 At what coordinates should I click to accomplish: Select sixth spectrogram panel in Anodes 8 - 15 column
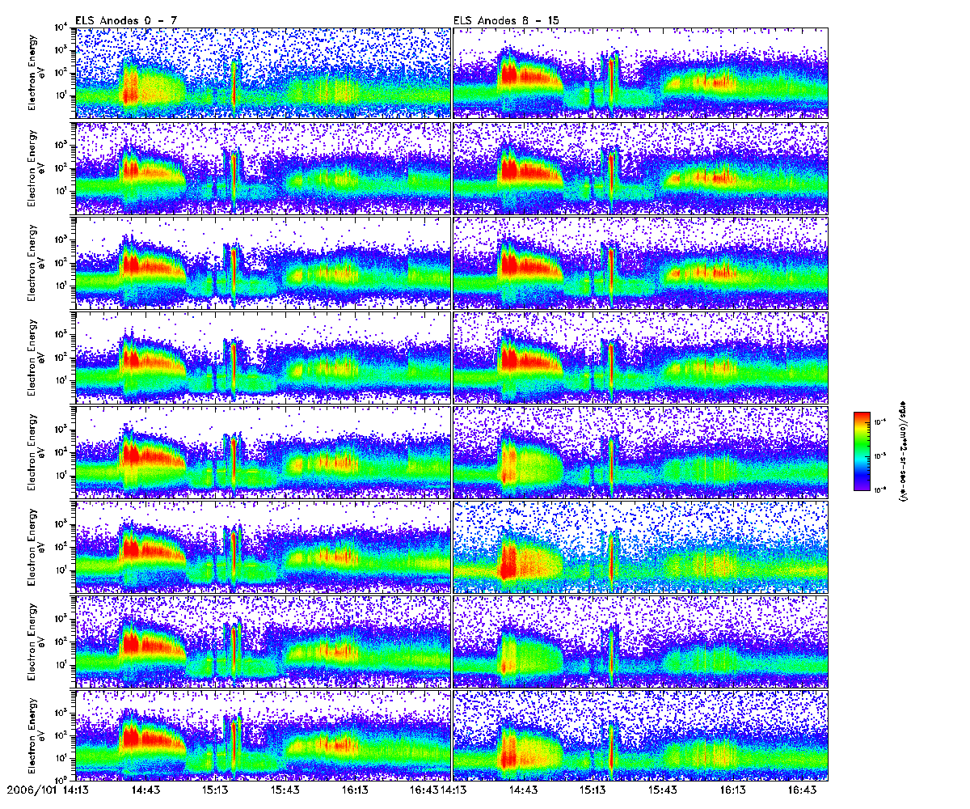(640, 546)
